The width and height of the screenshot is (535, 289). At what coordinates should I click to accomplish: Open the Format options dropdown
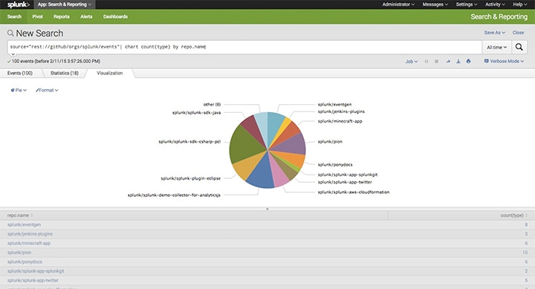click(x=47, y=90)
